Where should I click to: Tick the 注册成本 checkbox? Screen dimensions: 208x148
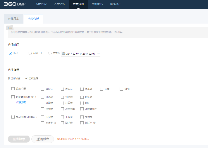tap(62, 109)
